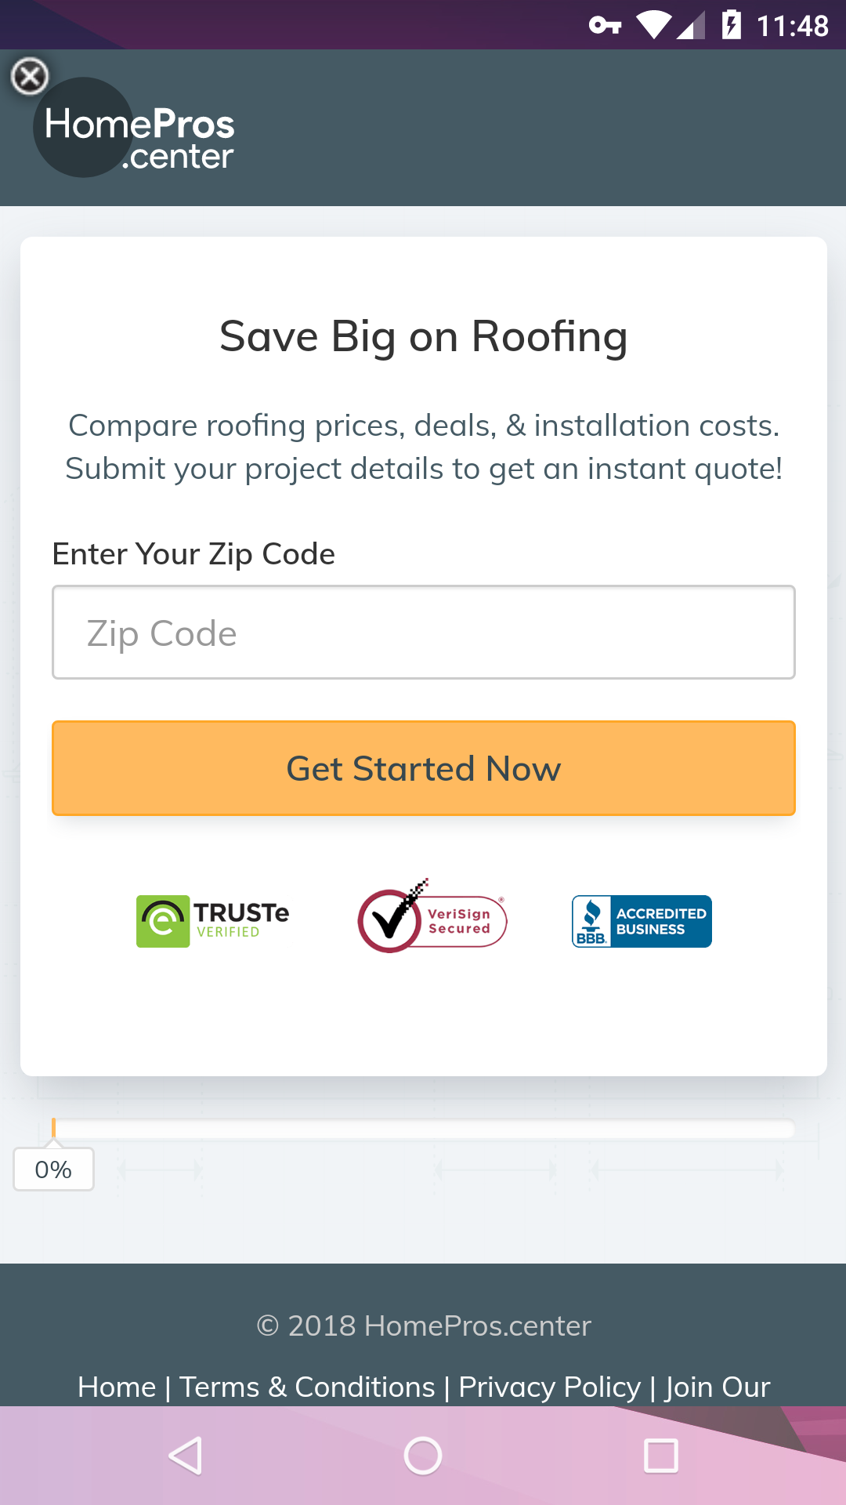Screen dimensions: 846x1505
Task: Open the Terms & Conditions link
Action: 307,1387
